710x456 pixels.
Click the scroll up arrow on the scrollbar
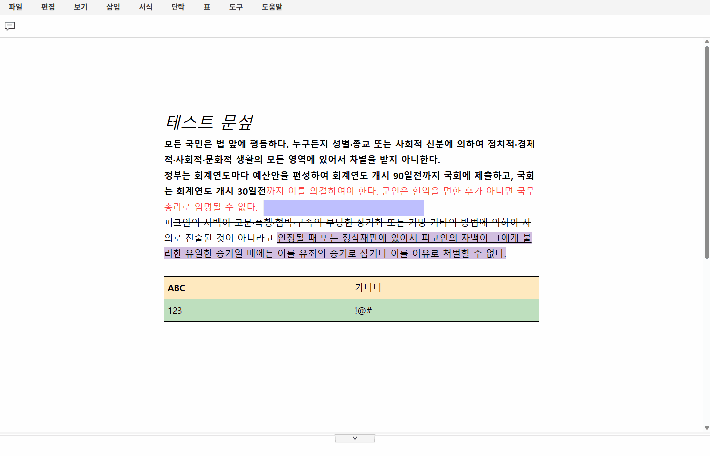[x=707, y=42]
